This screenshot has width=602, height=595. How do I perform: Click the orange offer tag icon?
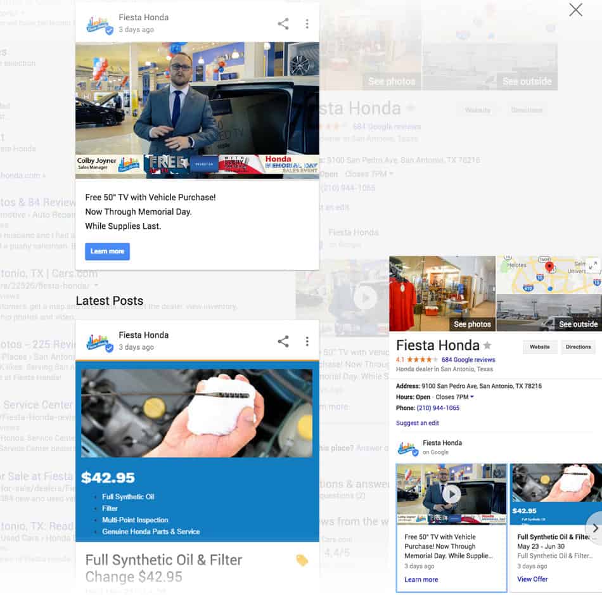[302, 560]
